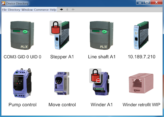This screenshot has height=117, width=164.
Task: Click the Pump control text label
Action: (23, 105)
